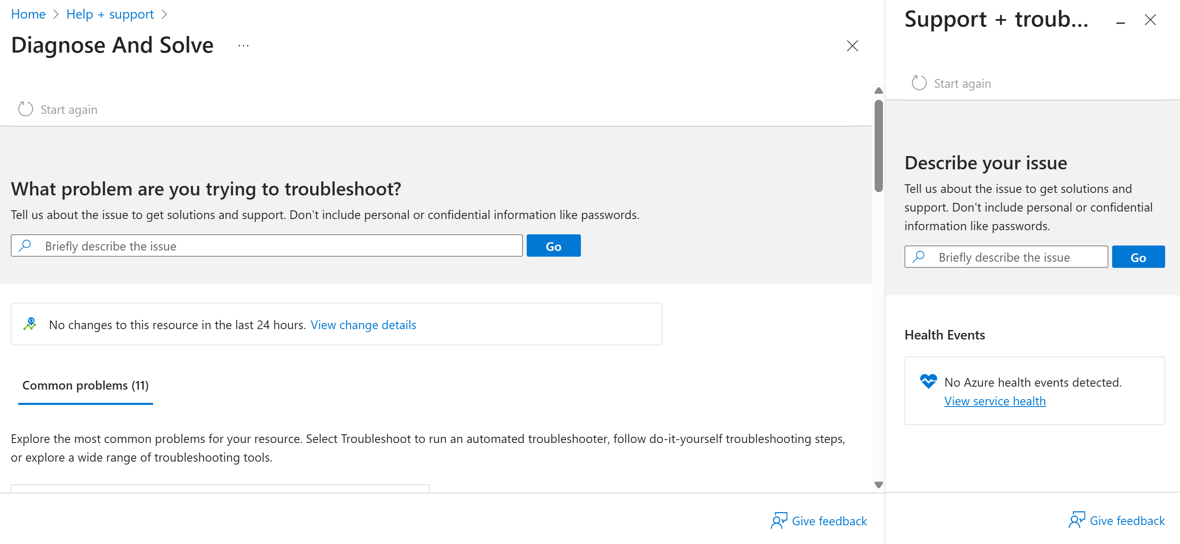The height and width of the screenshot is (544, 1180).
Task: Click the refresh icon beside main Start again
Action: point(25,109)
